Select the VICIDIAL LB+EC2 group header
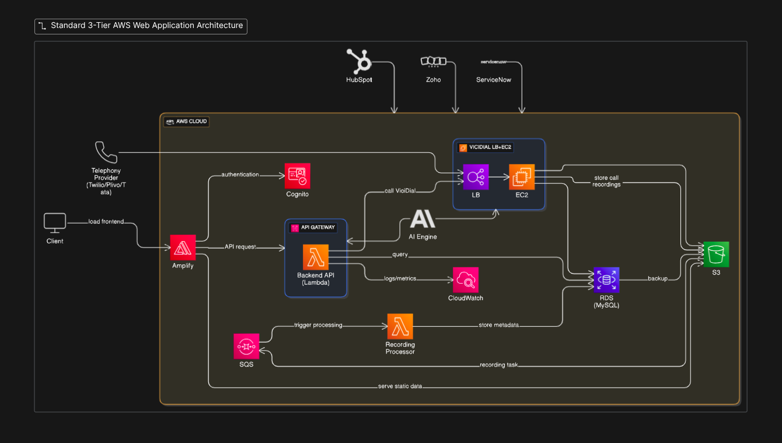Screen dimensions: 782x443 coord(485,147)
